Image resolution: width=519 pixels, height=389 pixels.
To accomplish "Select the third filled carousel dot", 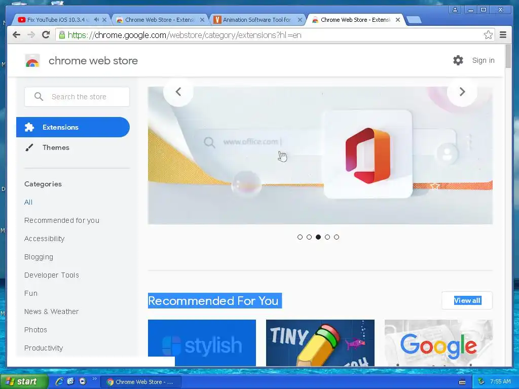I will 318,237.
